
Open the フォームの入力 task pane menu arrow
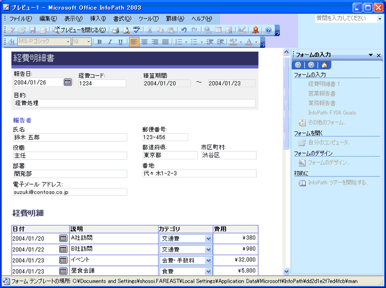pos(371,55)
